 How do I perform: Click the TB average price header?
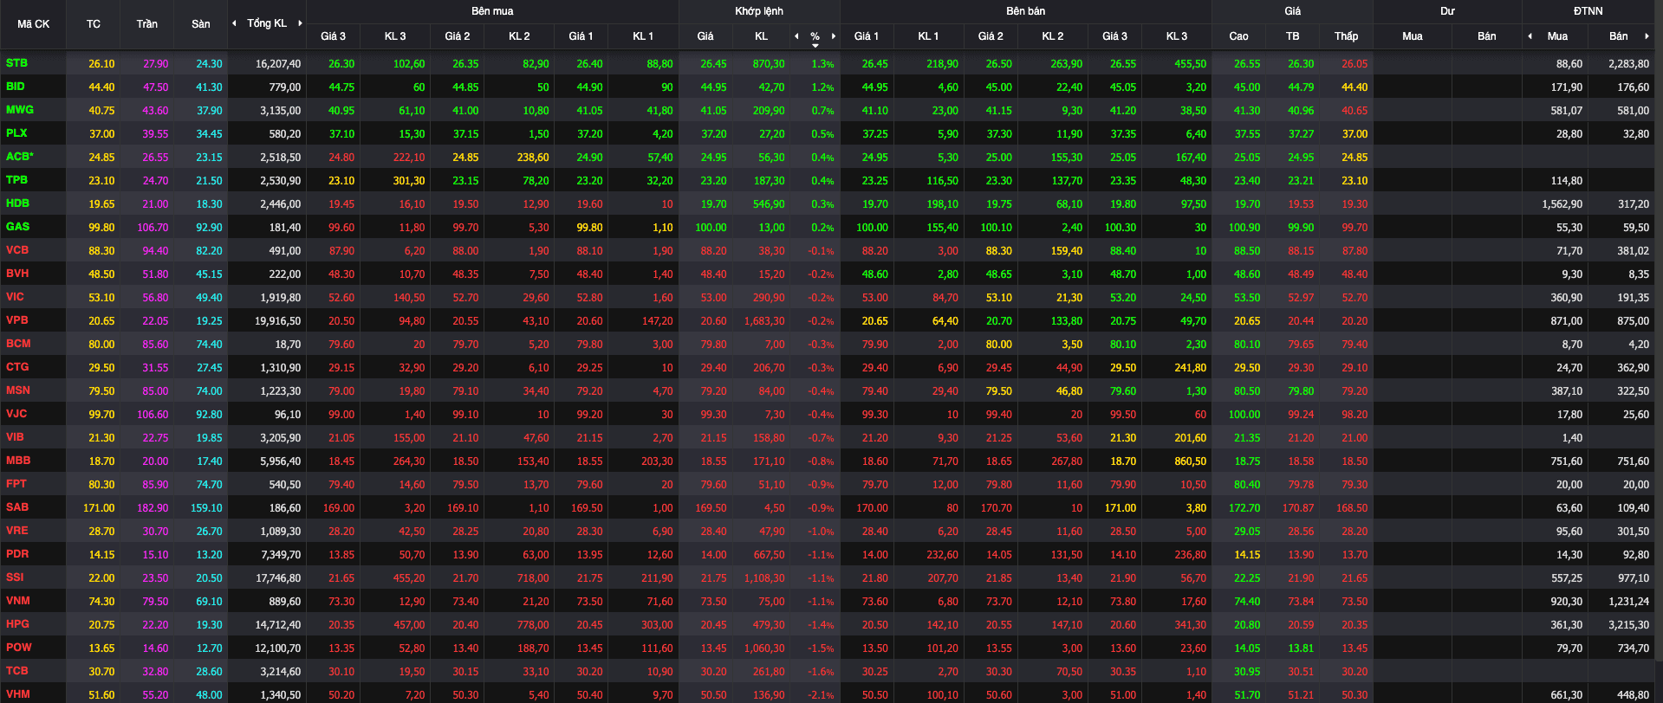point(1292,36)
